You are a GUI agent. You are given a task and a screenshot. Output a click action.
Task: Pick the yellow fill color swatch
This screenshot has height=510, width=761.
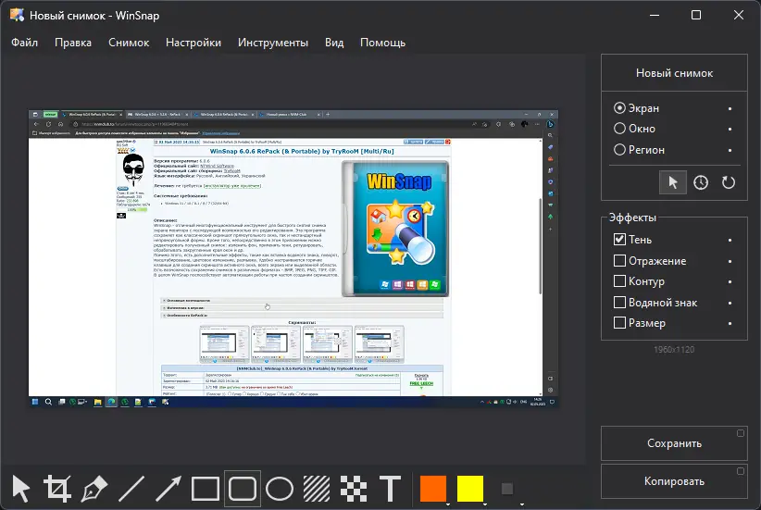coord(469,488)
